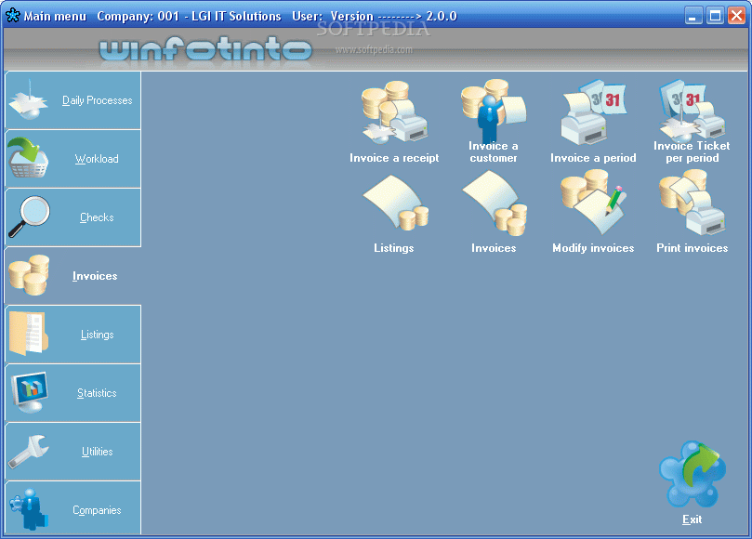The width and height of the screenshot is (752, 539).
Task: Click the blue Exit splash icon
Action: tap(693, 475)
